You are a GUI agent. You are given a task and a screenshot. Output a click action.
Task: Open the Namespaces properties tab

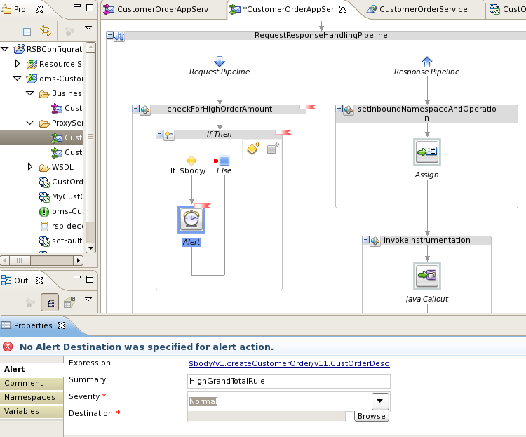(32, 397)
